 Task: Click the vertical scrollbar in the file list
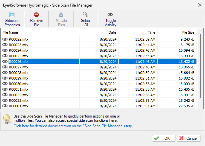[x=200, y=66]
